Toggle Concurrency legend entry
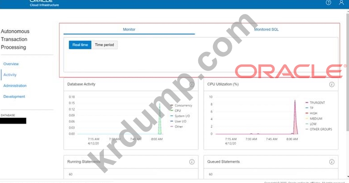Viewport: 349px width, 183px height. click(181, 105)
